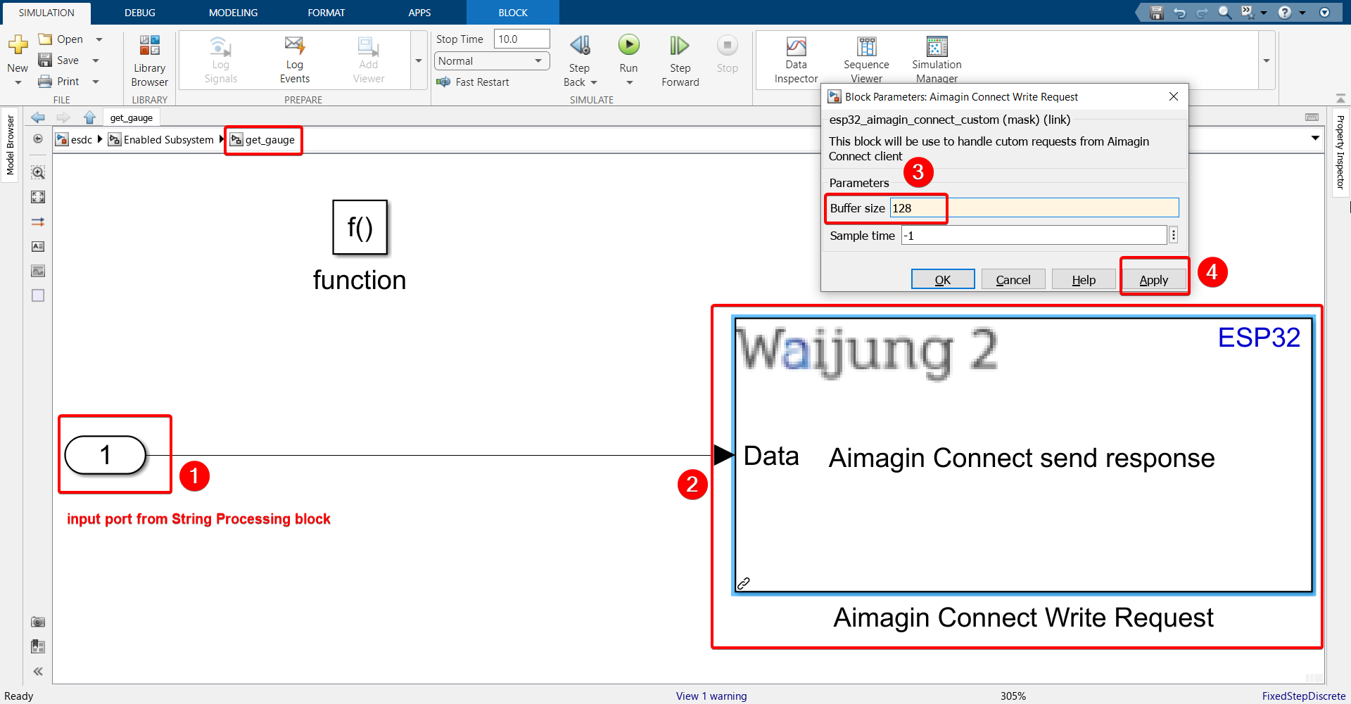Click the screenshot camera icon in palette
Screen dimensions: 1351x704
click(38, 622)
